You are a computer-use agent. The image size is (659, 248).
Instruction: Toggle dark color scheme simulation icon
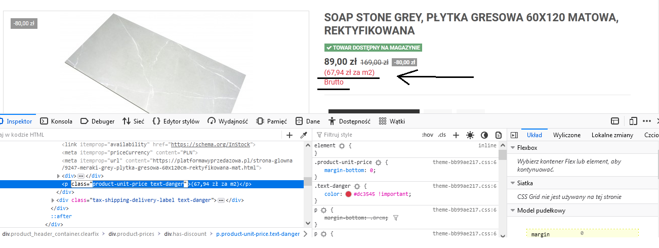[x=484, y=135]
